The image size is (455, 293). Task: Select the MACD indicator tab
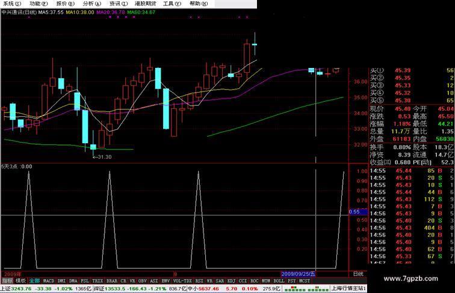coord(49,281)
